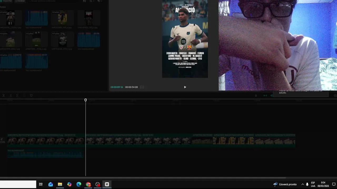Select the 00:06 Voz superpuesta audio thumbnail

pyautogui.click(x=88, y=39)
